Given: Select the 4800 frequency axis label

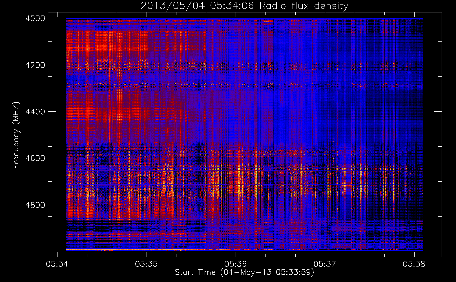Looking at the screenshot, I should coord(35,205).
